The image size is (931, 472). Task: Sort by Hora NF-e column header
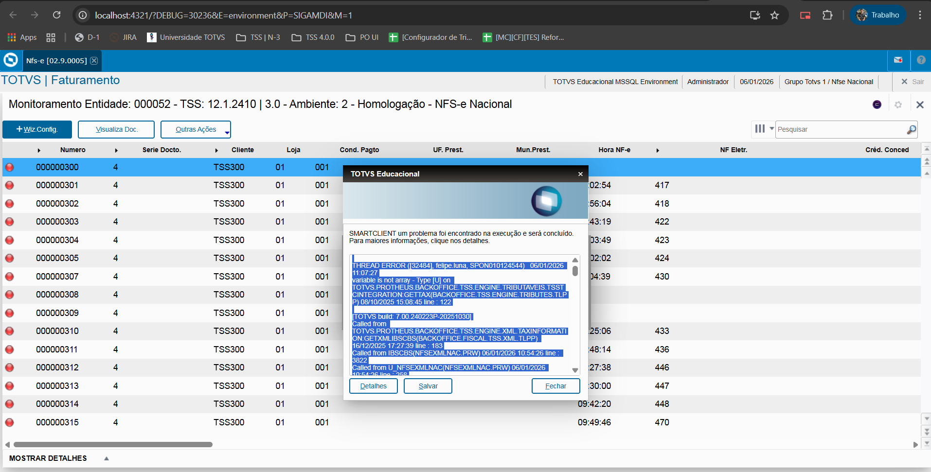[x=614, y=150]
